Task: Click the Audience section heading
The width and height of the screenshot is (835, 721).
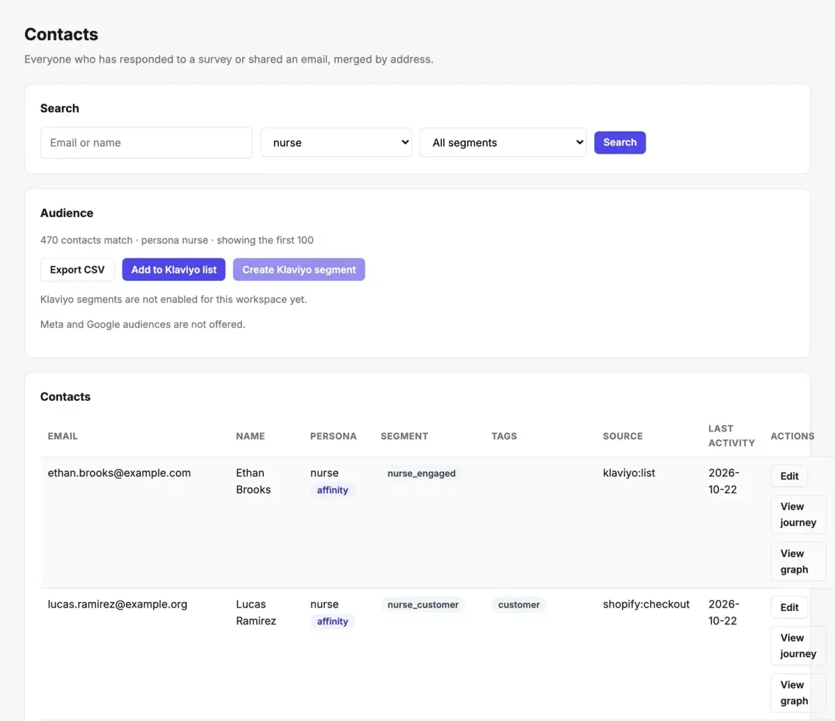Action: (x=67, y=213)
